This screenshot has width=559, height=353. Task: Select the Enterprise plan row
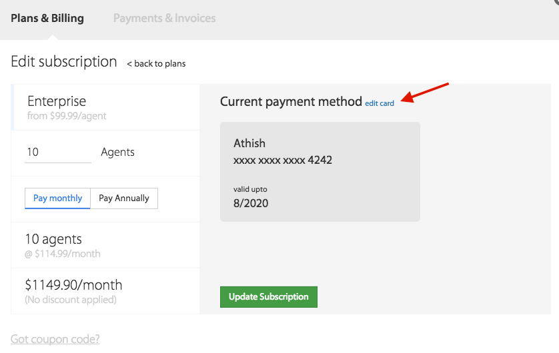(x=106, y=107)
